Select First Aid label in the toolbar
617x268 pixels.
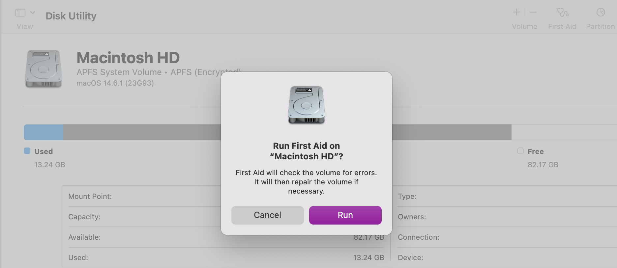[x=562, y=27]
